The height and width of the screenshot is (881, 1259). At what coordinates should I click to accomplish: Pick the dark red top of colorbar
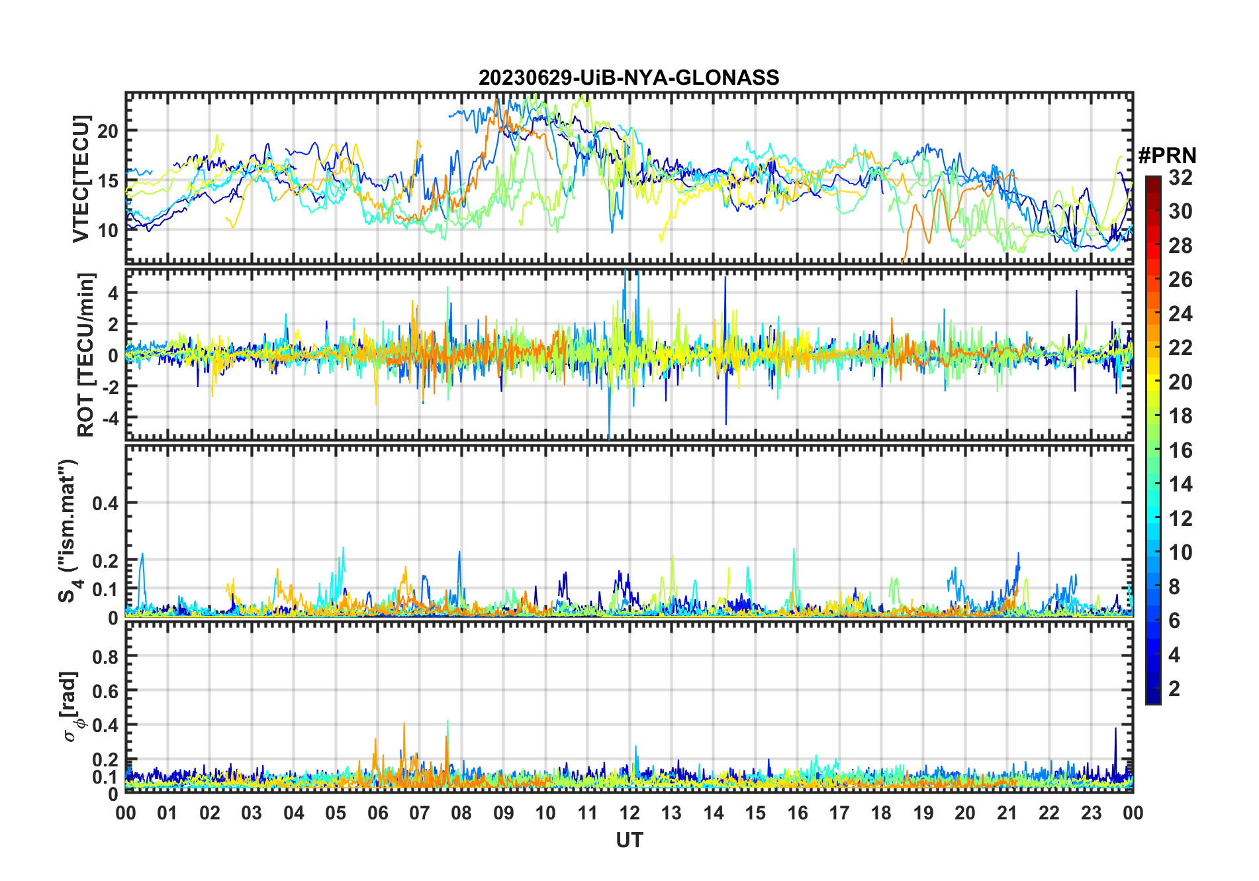(1153, 181)
